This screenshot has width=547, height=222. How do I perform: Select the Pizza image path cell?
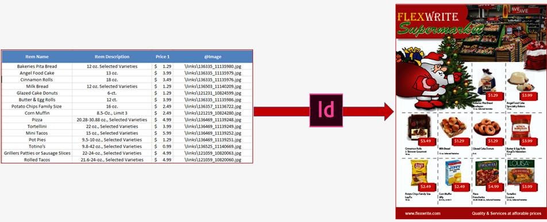click(x=213, y=119)
